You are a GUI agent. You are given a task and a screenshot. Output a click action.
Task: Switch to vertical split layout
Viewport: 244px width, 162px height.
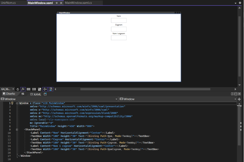pos(232,94)
